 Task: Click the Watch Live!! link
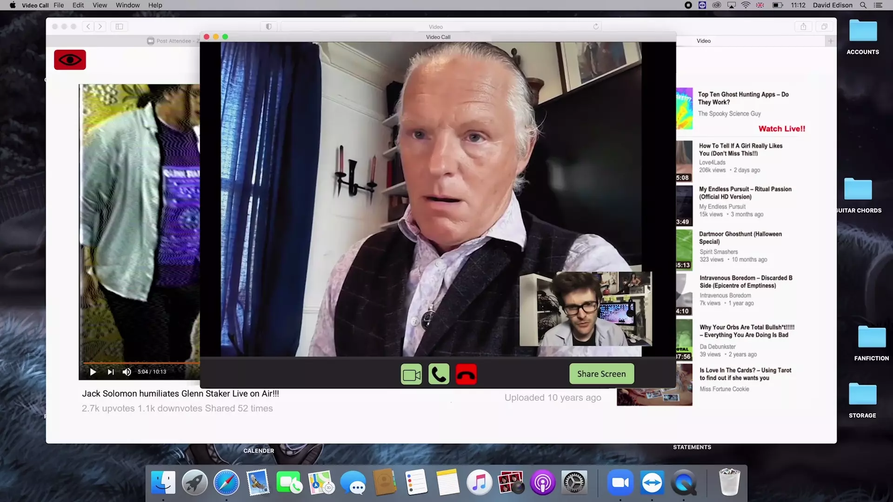[782, 129]
